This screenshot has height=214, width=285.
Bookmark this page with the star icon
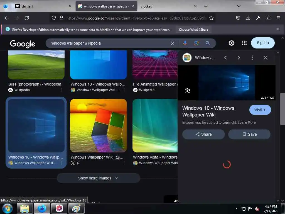[211, 18]
